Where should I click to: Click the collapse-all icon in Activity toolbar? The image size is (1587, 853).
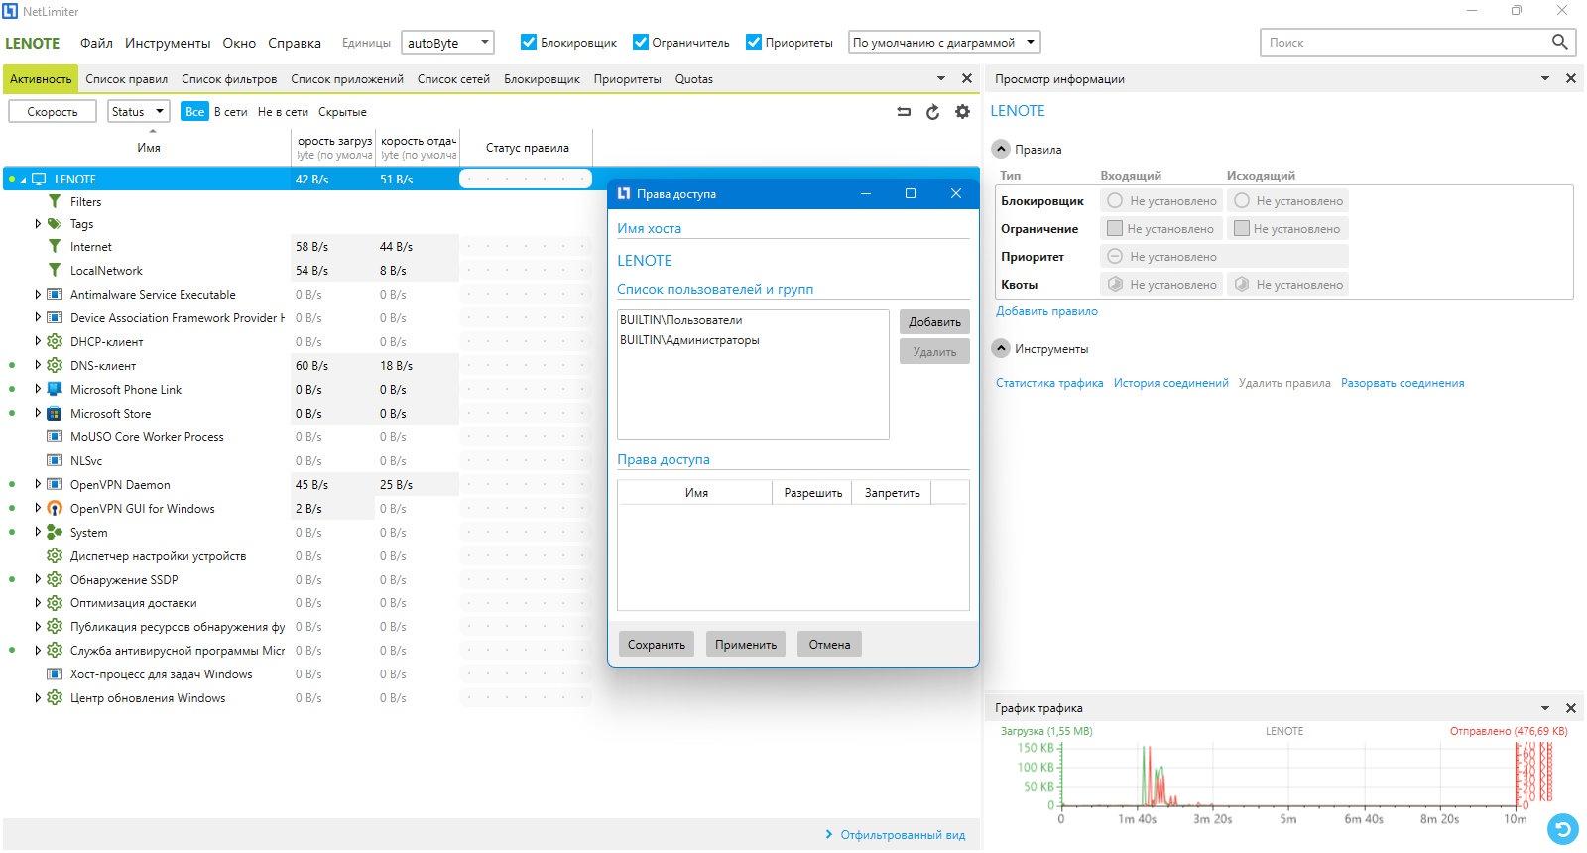coord(904,112)
